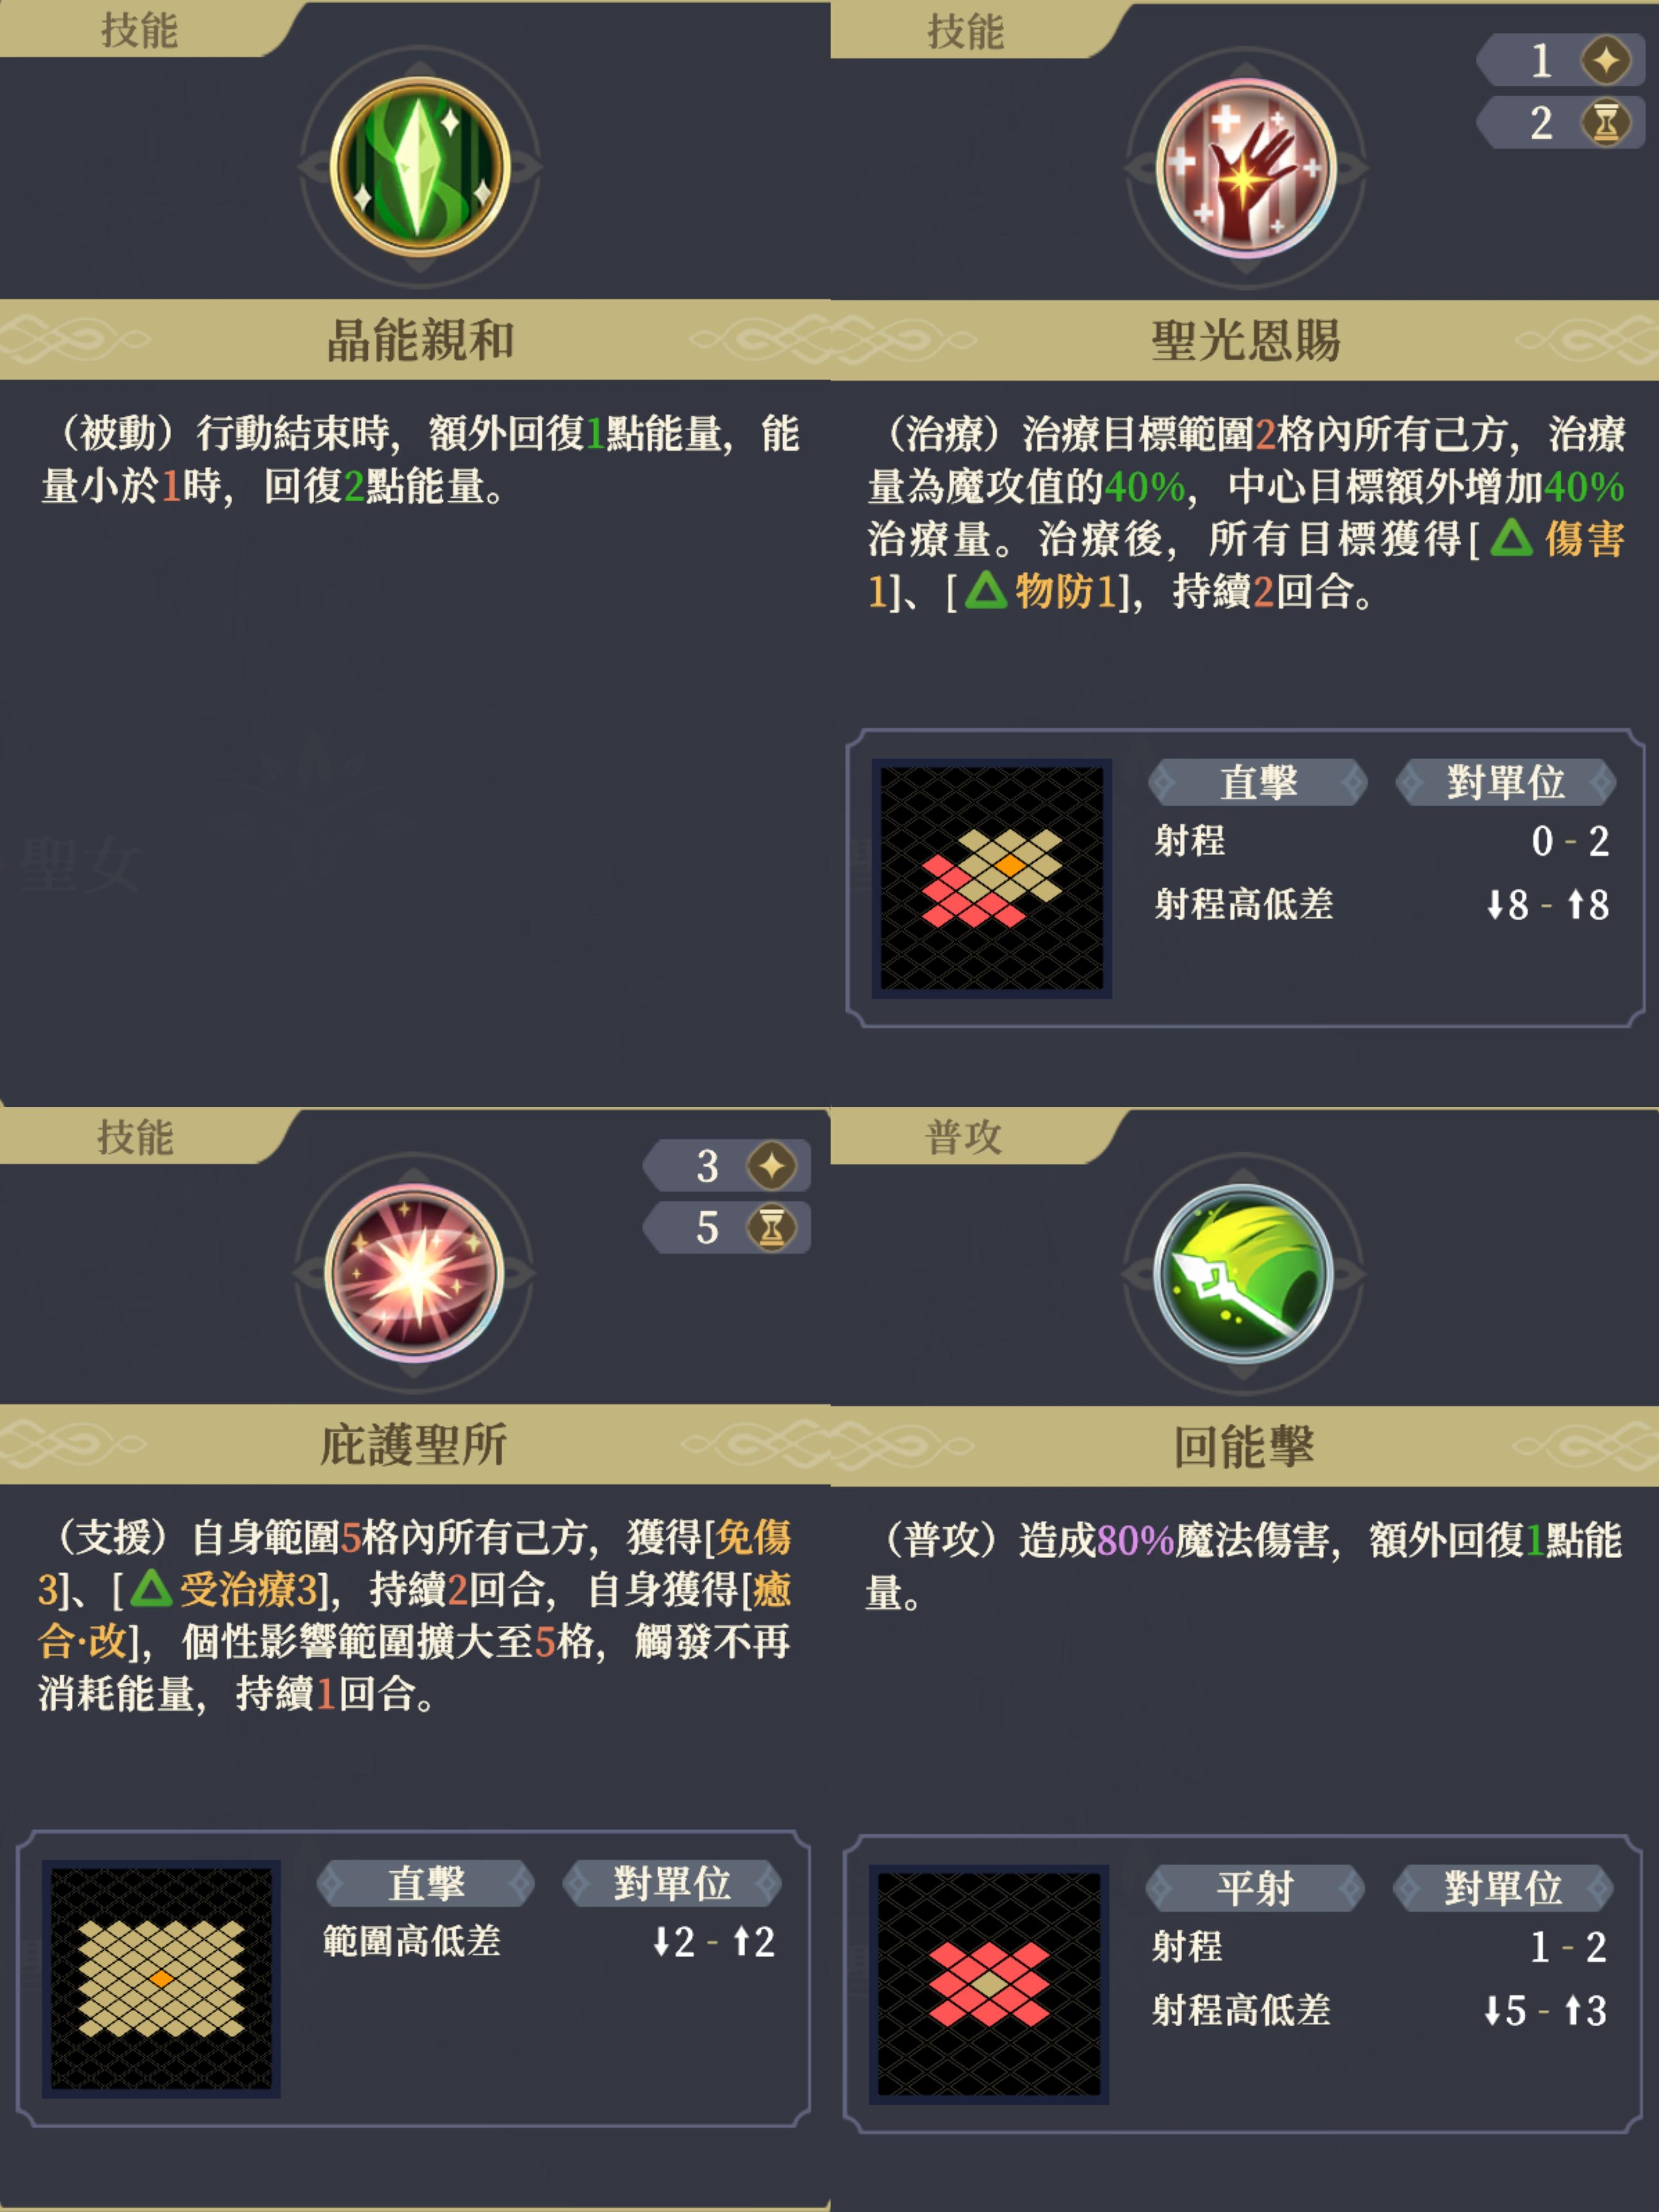Tap the 免傷 keyword in 庇護聖所 description

(754, 1538)
